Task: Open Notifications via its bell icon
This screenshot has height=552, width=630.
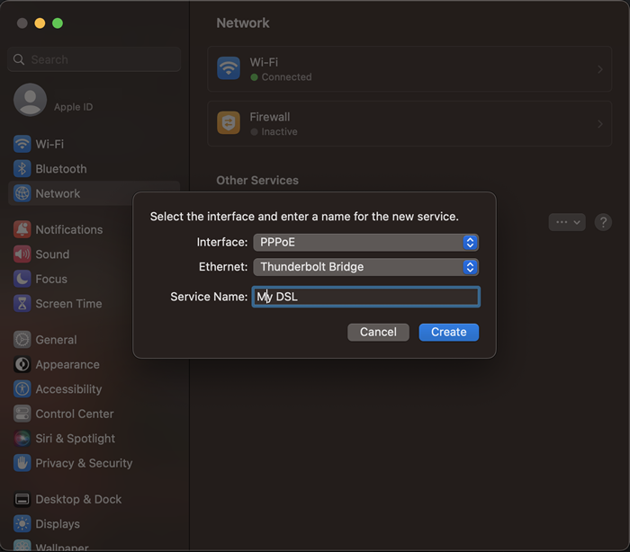Action: coord(22,230)
